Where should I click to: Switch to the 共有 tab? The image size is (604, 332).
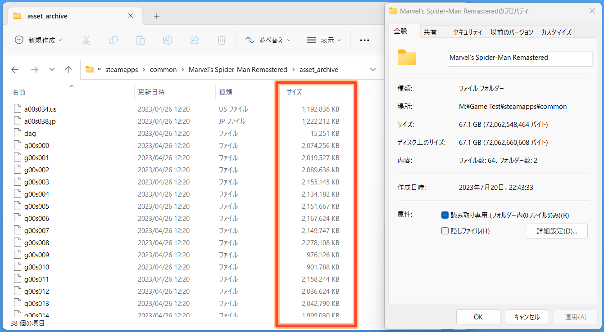point(430,32)
